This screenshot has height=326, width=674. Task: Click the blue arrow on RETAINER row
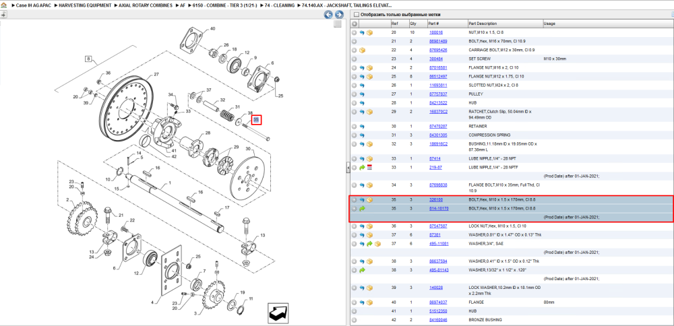pos(362,127)
